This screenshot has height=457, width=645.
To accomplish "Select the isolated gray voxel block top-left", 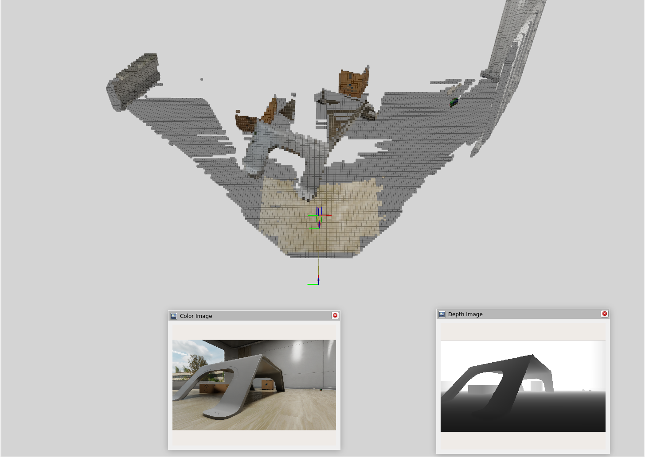I will (x=134, y=81).
